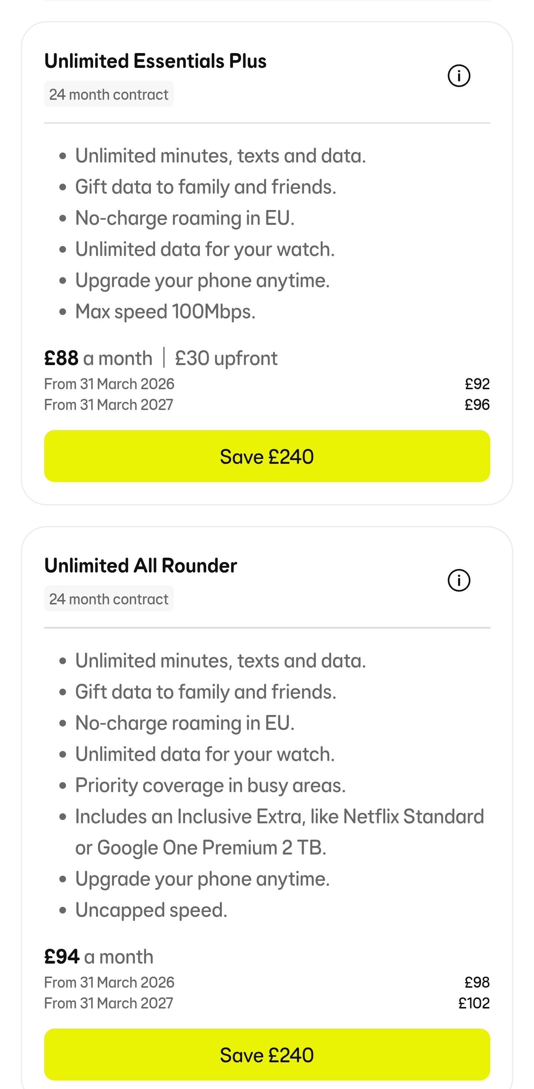Click the £98 future price amount
This screenshot has width=534, height=1089.
tap(477, 983)
